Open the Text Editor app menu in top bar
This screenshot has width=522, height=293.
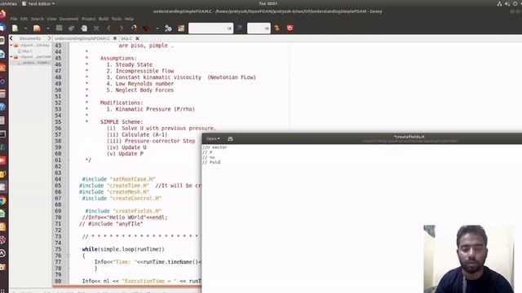pos(38,3)
